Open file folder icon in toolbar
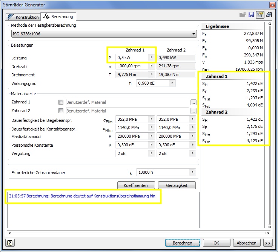Viewport: 278px width, 252px height. pos(243,15)
